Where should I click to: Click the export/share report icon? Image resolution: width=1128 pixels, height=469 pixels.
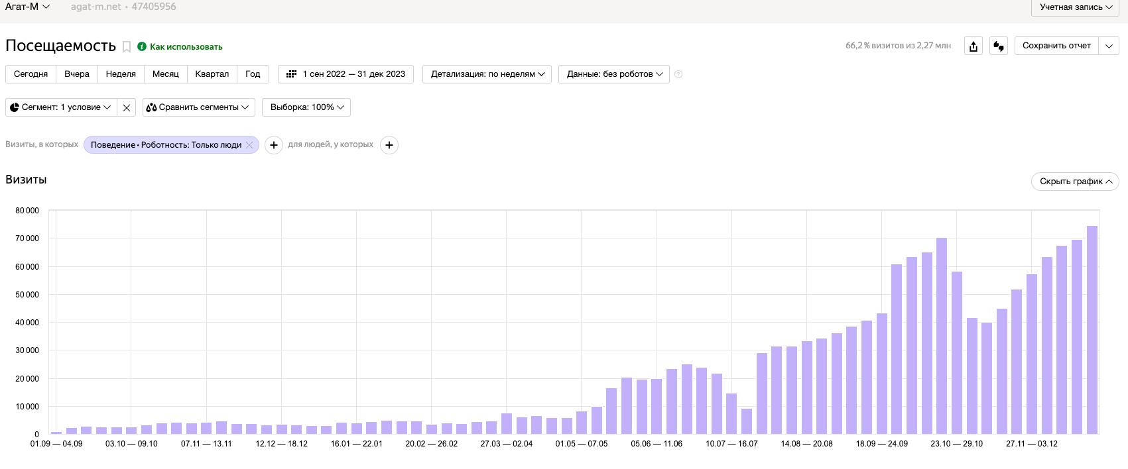tap(973, 46)
